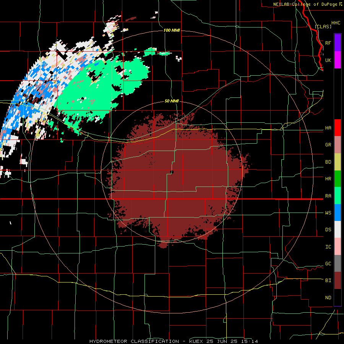Screen dimensions: 344x344
Task: Click the light green RA legend swatch
Action: (338, 196)
